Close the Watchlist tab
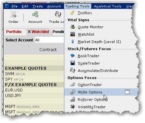145x123 pixels. 29,32
